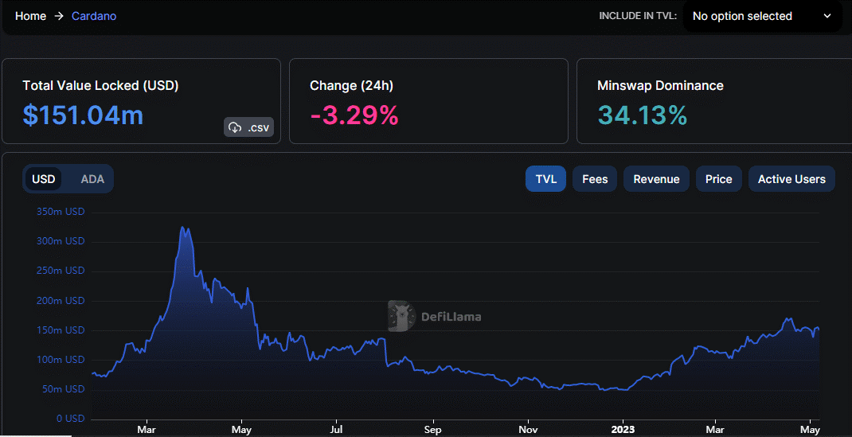This screenshot has height=437, width=852.
Task: Click the $151.04m Total Value Locked figure
Action: (83, 115)
